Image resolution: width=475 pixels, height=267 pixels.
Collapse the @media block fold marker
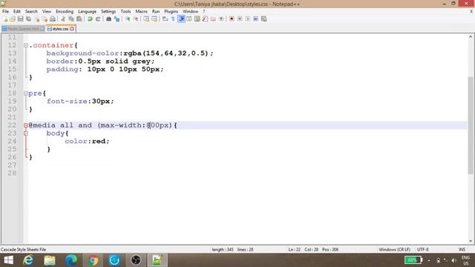[x=26, y=125]
